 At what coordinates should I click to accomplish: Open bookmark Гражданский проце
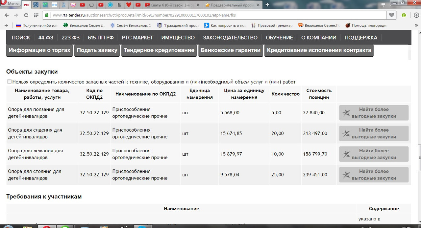click(x=178, y=25)
